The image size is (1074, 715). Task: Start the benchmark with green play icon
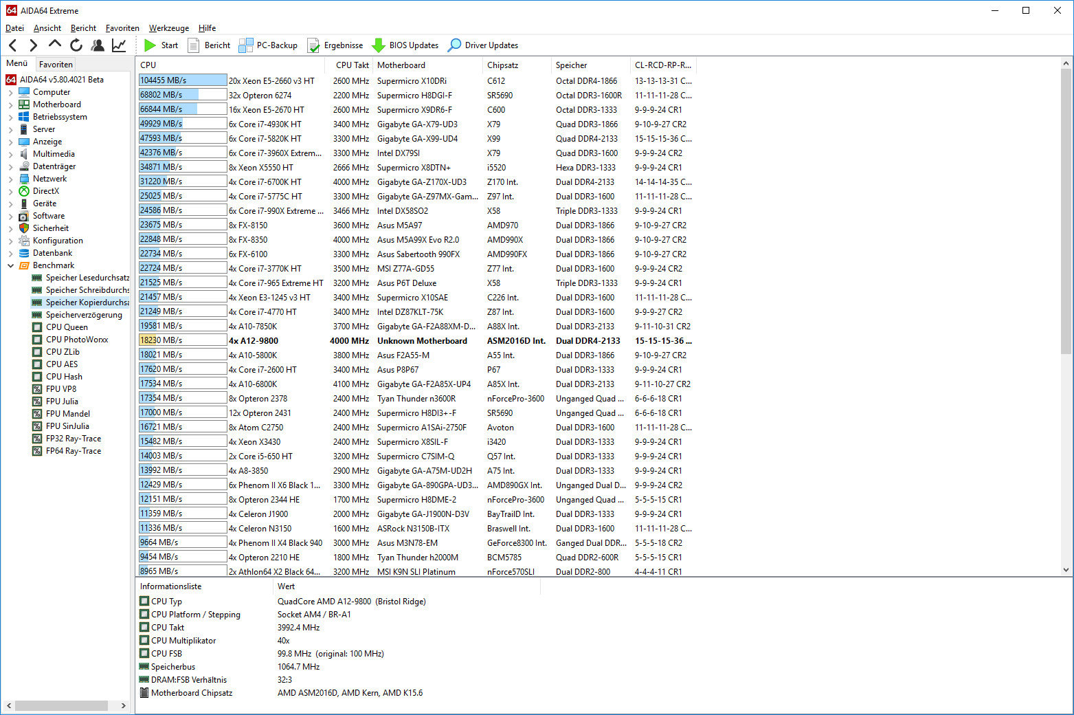click(161, 45)
